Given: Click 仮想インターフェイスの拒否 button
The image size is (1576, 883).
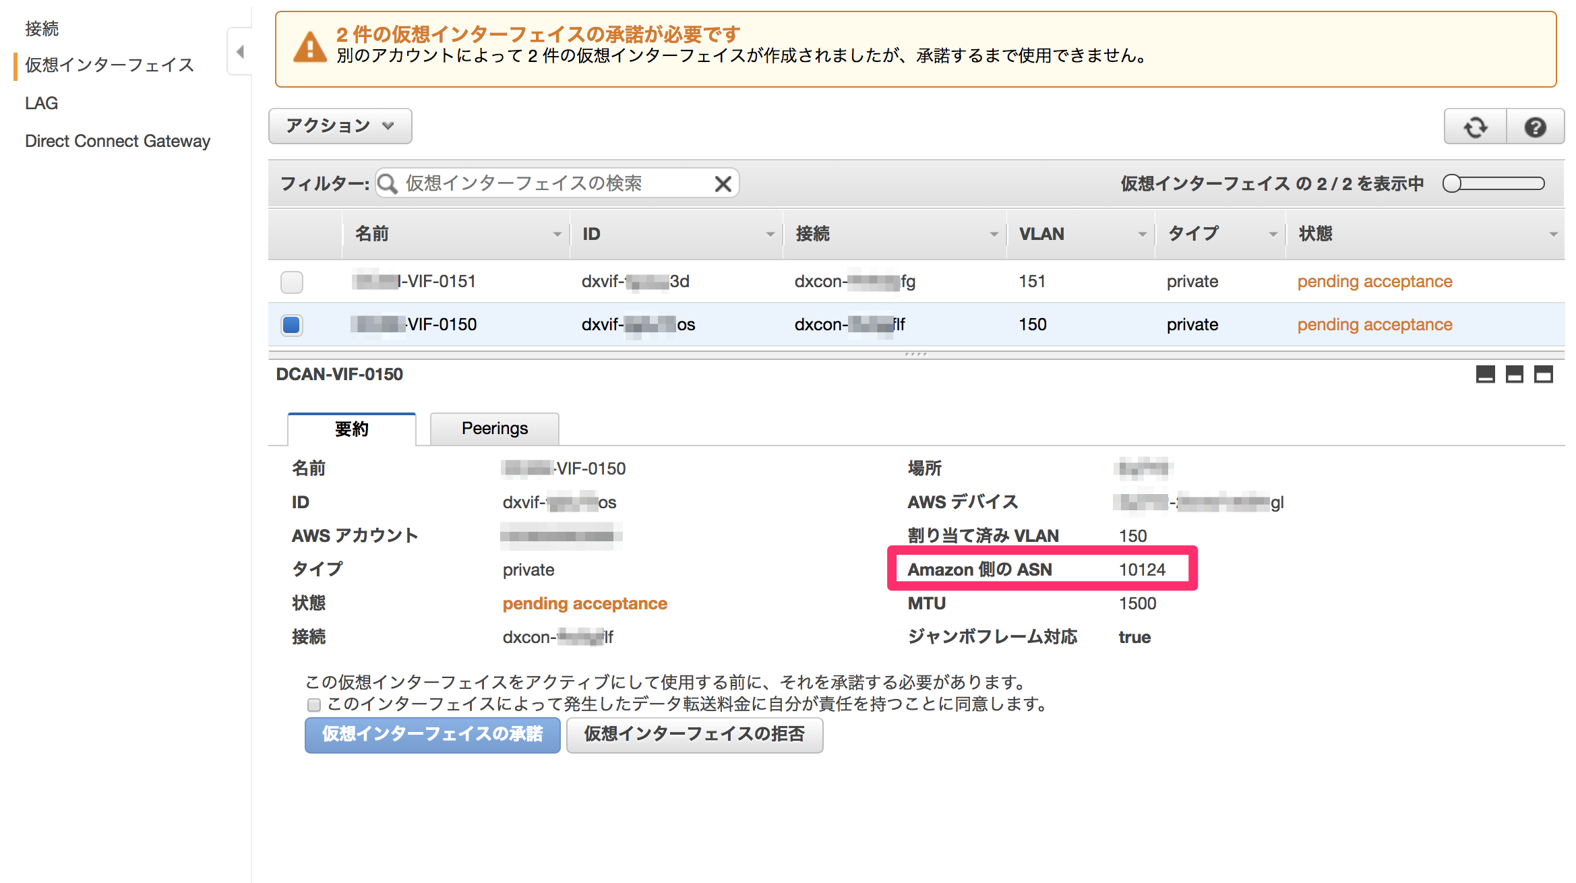Looking at the screenshot, I should click(694, 734).
